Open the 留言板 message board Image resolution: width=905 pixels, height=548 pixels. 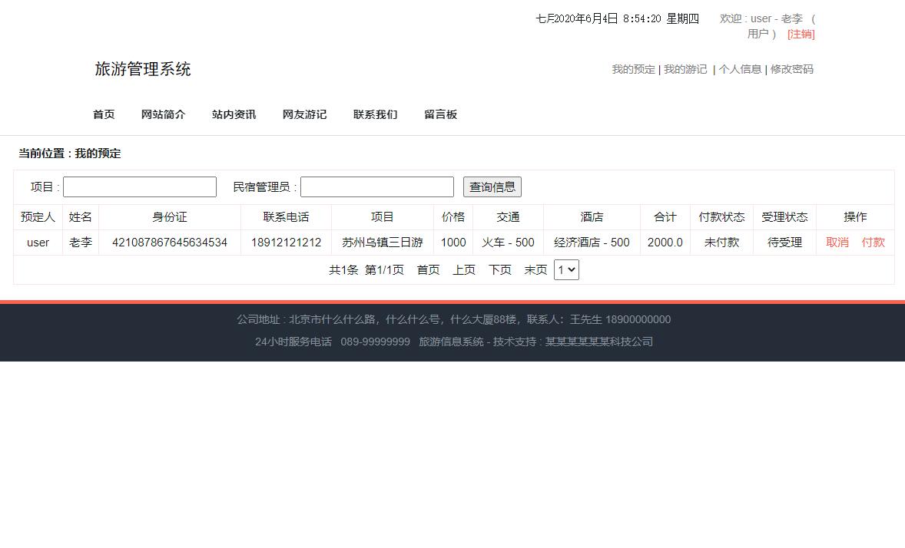pyautogui.click(x=440, y=114)
